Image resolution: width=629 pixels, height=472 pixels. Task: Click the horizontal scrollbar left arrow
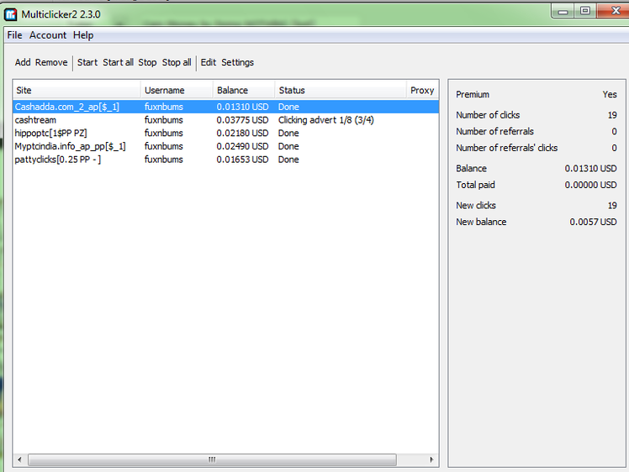(19, 459)
